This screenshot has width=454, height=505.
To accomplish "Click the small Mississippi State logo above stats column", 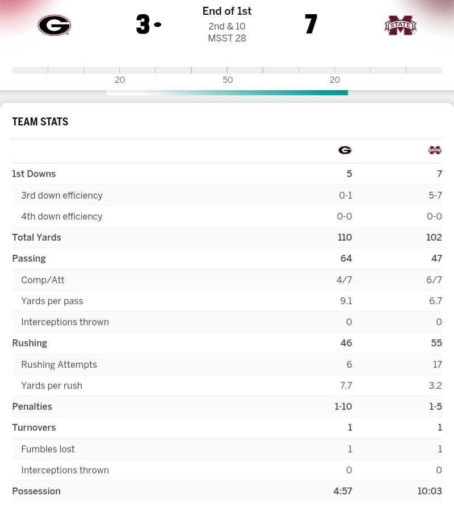I will [435, 150].
